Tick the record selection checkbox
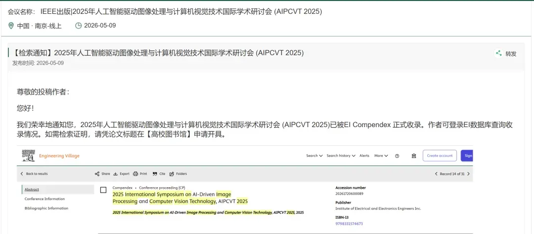The width and height of the screenshot is (534, 234). click(x=103, y=190)
